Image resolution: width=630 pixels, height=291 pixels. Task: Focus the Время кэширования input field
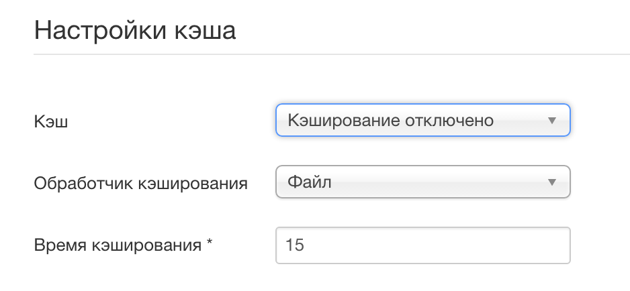click(422, 245)
